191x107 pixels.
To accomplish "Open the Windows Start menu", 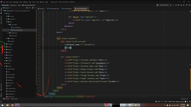I will coord(2,105).
